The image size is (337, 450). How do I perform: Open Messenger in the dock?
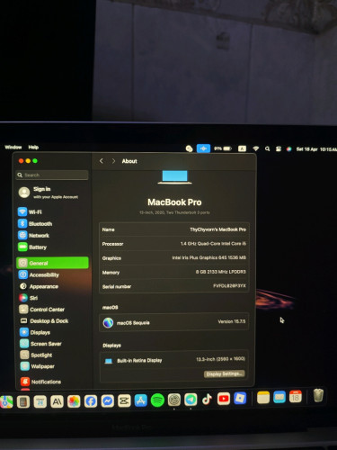coord(107,401)
